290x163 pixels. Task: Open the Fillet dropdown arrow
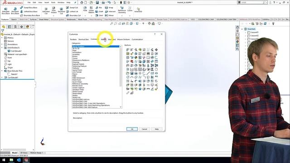click(x=85, y=16)
